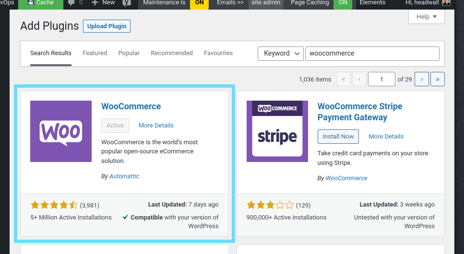Open the WooCommerce plugin title link
Screen dimensions: 464x254
[x=131, y=106]
